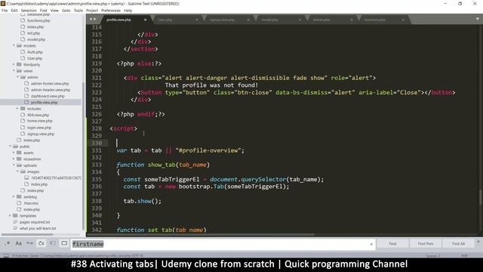
Task: Collapse the admin folder
Action: pos(17,77)
